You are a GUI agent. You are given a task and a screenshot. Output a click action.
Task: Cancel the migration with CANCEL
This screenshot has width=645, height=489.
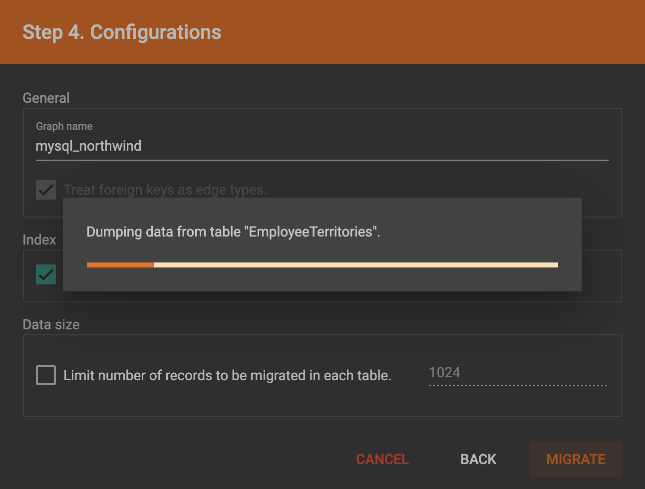pos(382,459)
